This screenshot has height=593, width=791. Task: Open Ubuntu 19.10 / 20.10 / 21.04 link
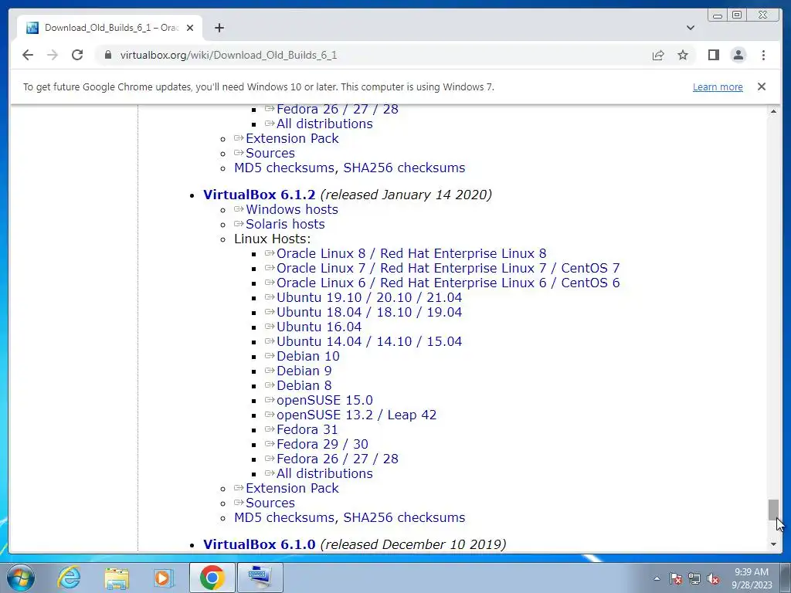point(369,297)
